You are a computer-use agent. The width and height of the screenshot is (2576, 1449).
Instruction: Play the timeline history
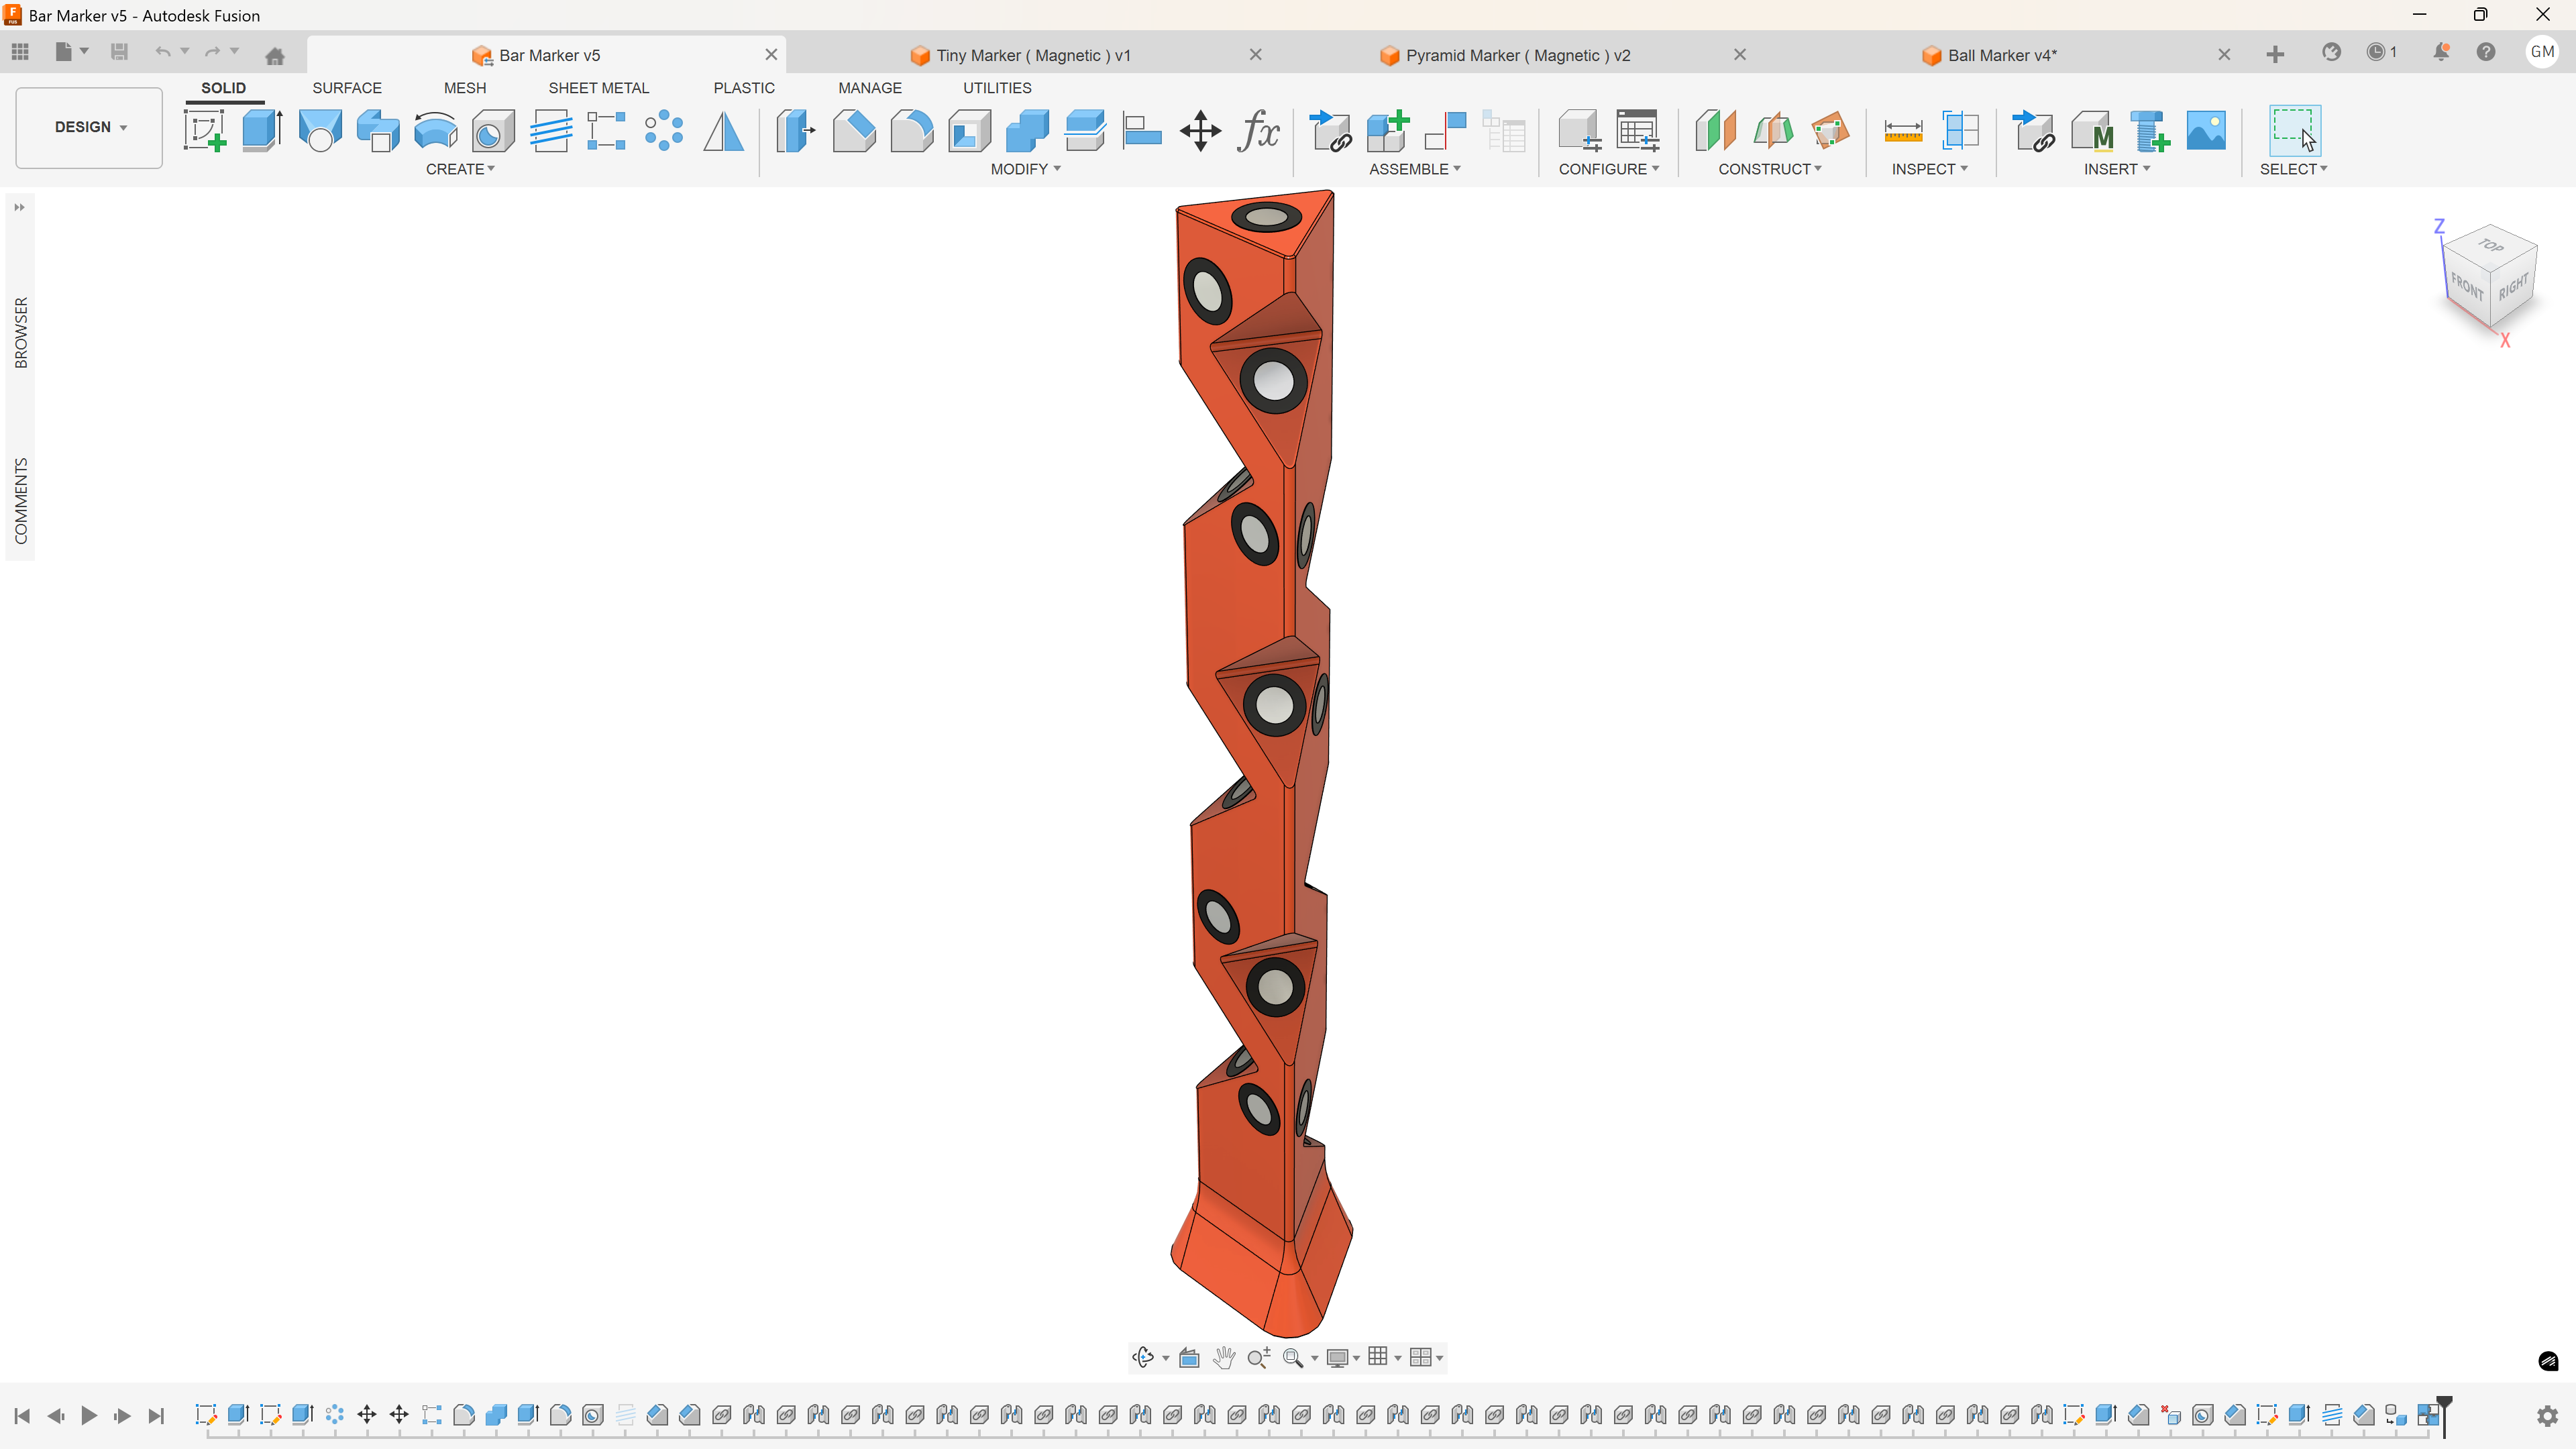(89, 1415)
